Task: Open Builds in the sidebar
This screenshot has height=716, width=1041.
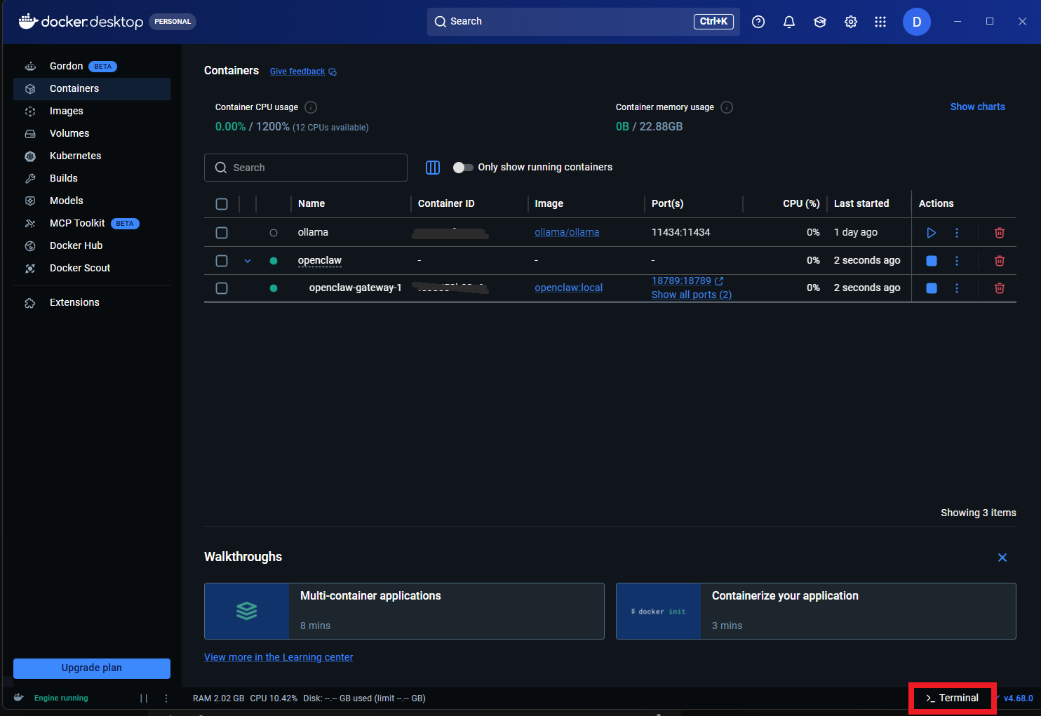Action: click(92, 179)
